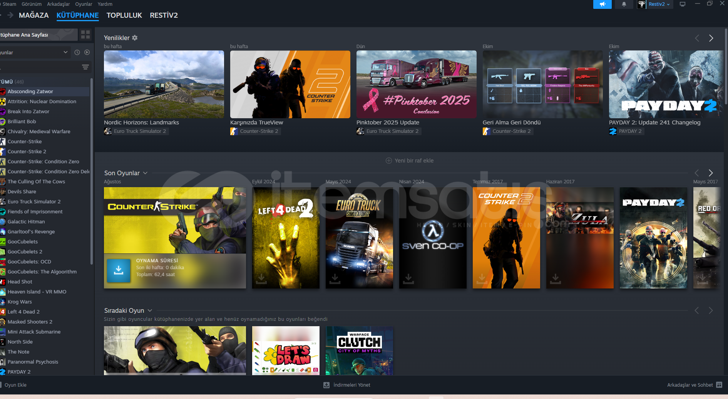Open Let's Draw suggested game card
This screenshot has height=399, width=728.
pyautogui.click(x=286, y=350)
